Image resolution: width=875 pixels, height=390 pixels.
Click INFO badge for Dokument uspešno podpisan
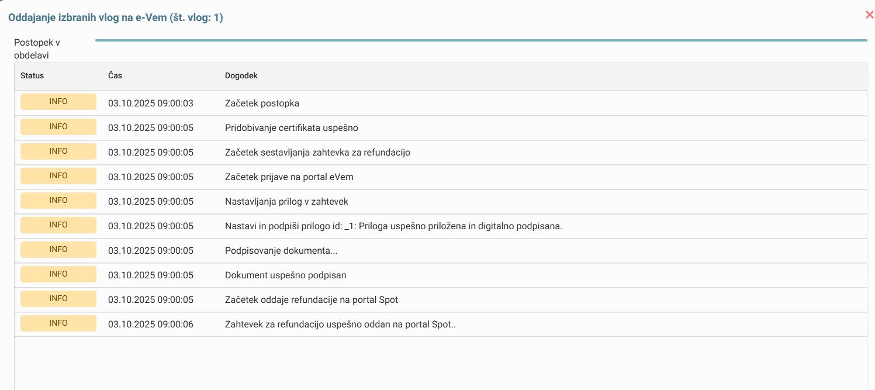pyautogui.click(x=58, y=274)
